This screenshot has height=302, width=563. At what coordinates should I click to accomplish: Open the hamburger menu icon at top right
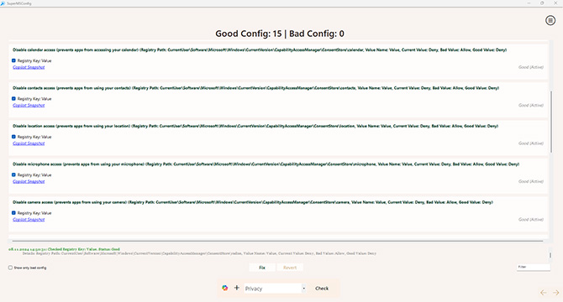(550, 20)
